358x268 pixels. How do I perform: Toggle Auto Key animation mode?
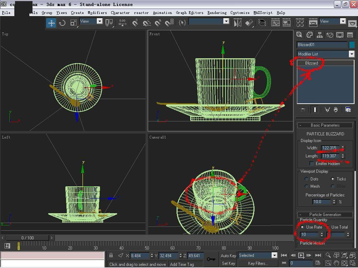(228, 256)
